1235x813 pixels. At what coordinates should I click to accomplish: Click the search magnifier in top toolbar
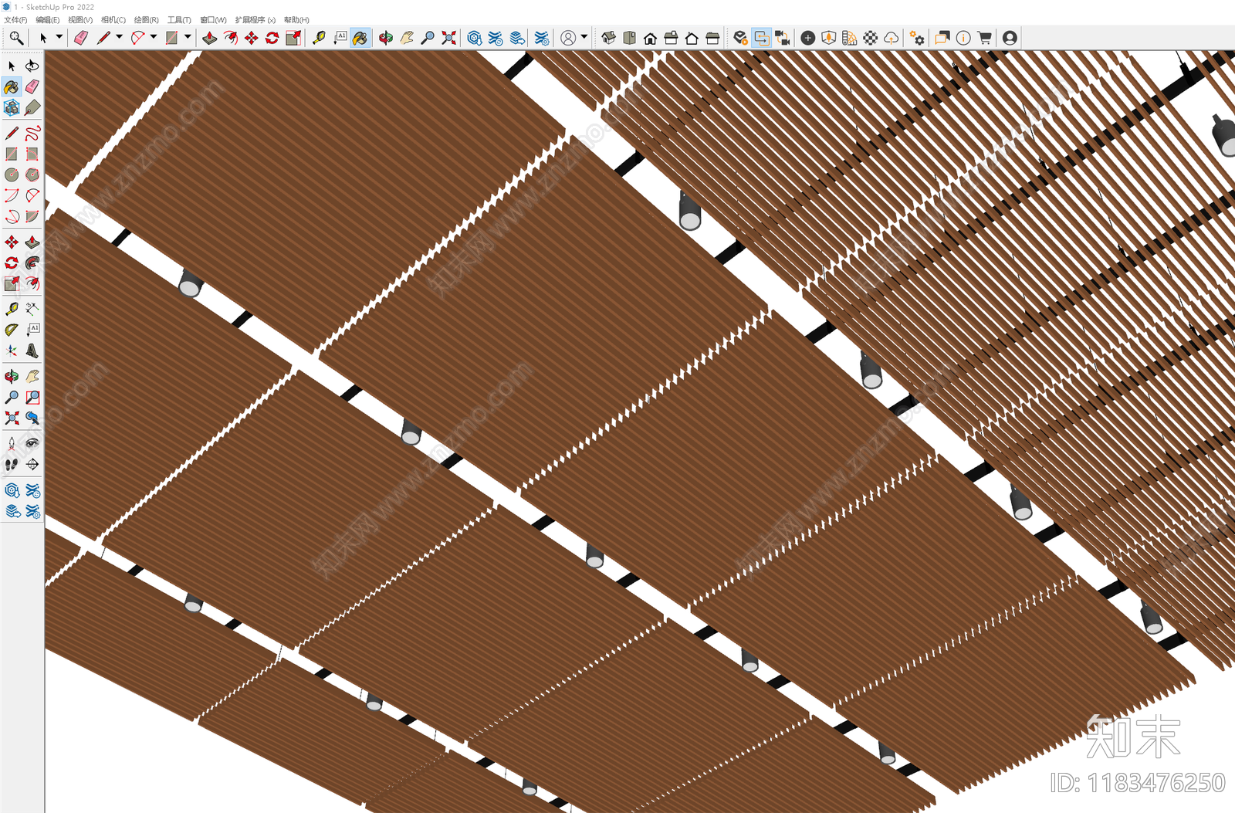[15, 37]
